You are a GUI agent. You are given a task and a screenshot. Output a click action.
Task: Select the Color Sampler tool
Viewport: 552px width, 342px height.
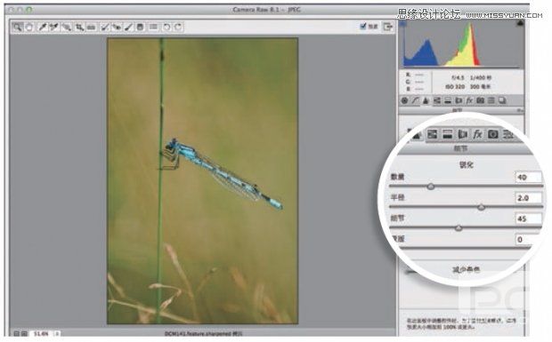pyautogui.click(x=53, y=27)
